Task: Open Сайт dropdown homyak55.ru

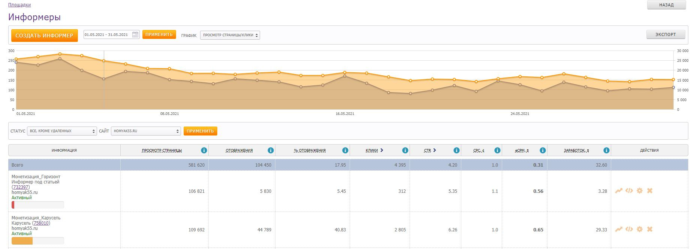Action: tap(146, 131)
